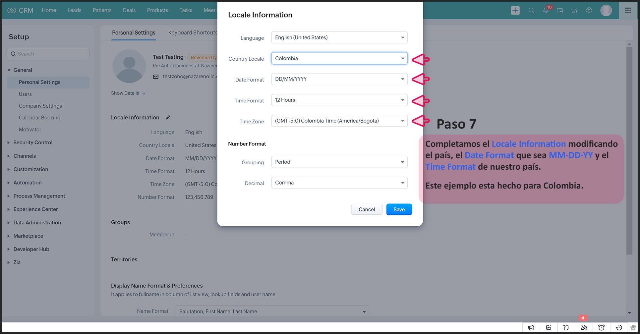This screenshot has width=640, height=334.
Task: Open the calendar icon in header
Action: [560, 11]
